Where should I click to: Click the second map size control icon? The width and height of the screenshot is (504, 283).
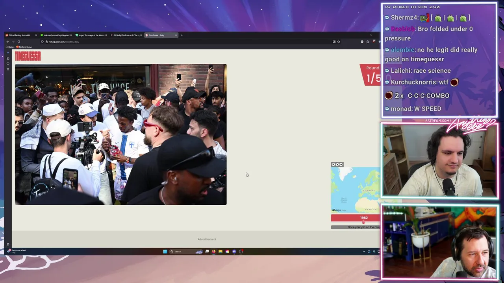click(337, 164)
